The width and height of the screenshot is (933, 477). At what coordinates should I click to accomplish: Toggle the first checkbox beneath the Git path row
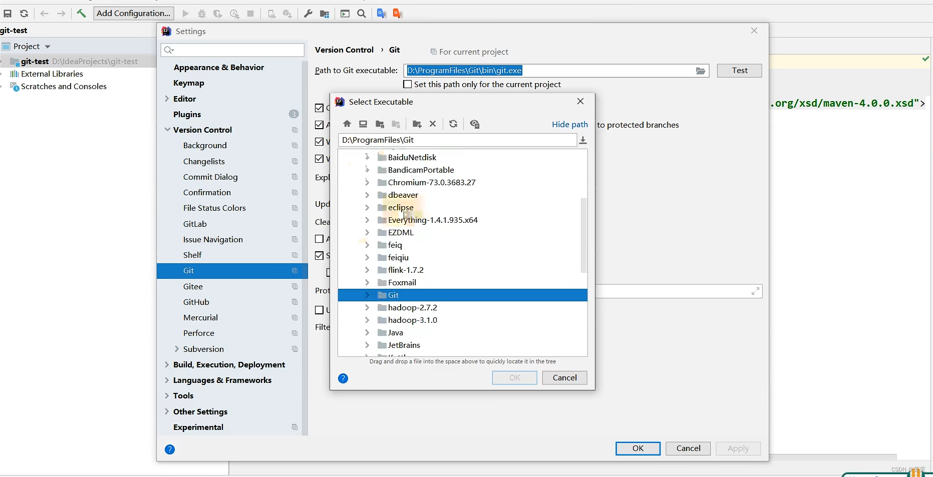pyautogui.click(x=319, y=108)
